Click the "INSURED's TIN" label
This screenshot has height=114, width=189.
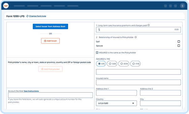click(x=103, y=59)
